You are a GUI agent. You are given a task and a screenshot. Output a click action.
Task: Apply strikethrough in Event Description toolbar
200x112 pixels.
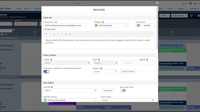[x=58, y=34]
